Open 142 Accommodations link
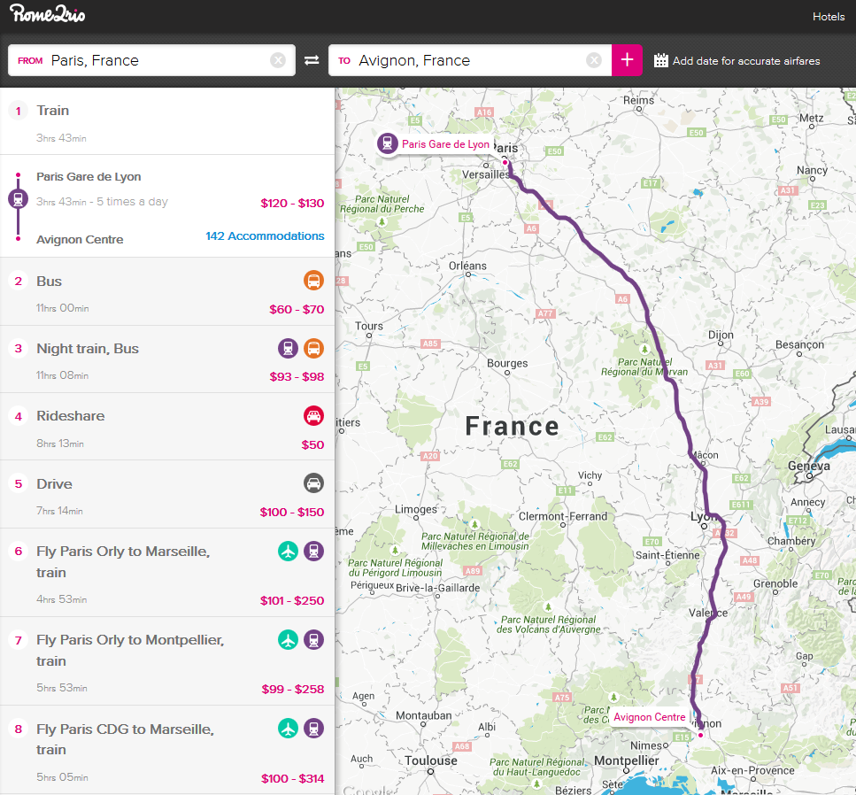The width and height of the screenshot is (856, 795). click(x=265, y=235)
